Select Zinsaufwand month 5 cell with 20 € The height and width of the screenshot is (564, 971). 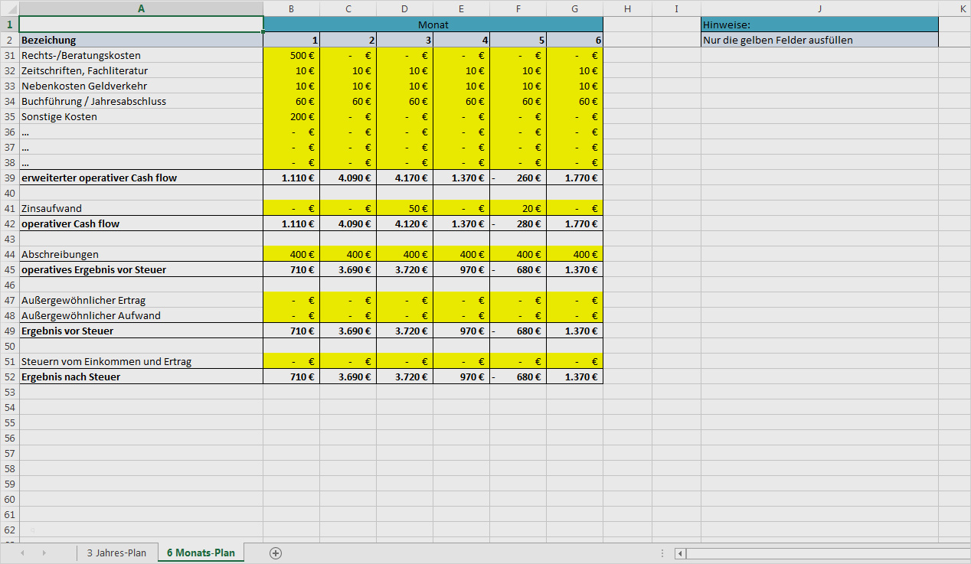[518, 208]
